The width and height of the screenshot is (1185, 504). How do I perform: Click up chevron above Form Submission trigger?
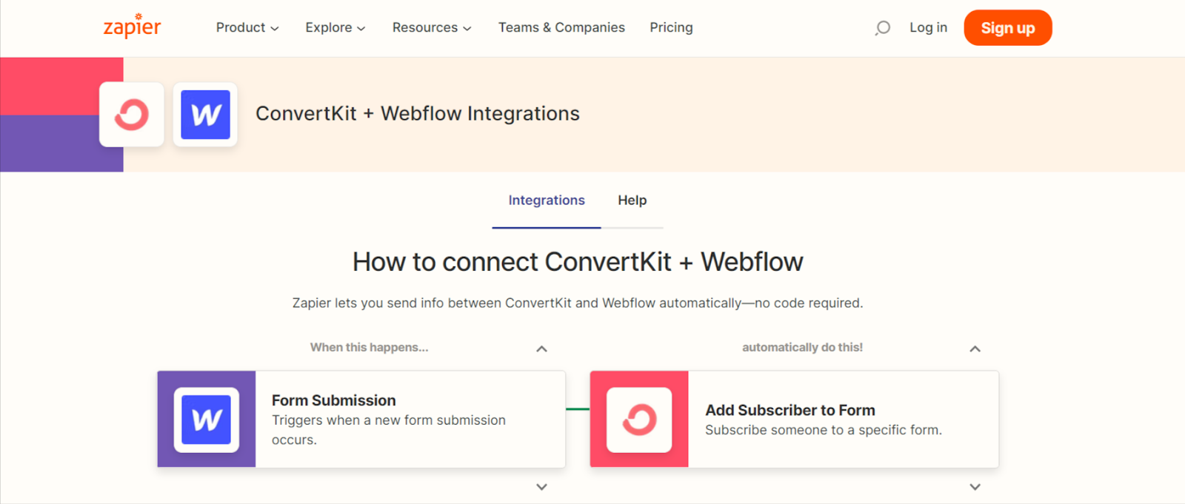pyautogui.click(x=541, y=349)
